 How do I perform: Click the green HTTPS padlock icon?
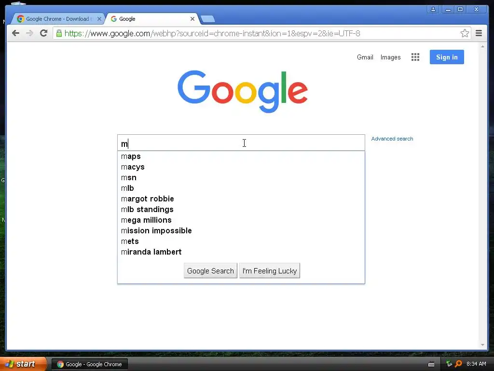click(59, 33)
